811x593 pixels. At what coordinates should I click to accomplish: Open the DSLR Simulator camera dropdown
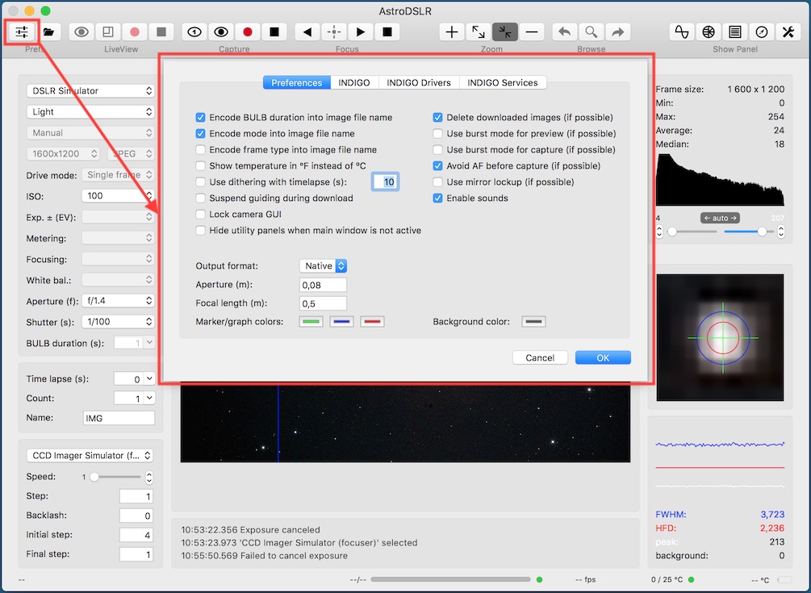(x=90, y=91)
